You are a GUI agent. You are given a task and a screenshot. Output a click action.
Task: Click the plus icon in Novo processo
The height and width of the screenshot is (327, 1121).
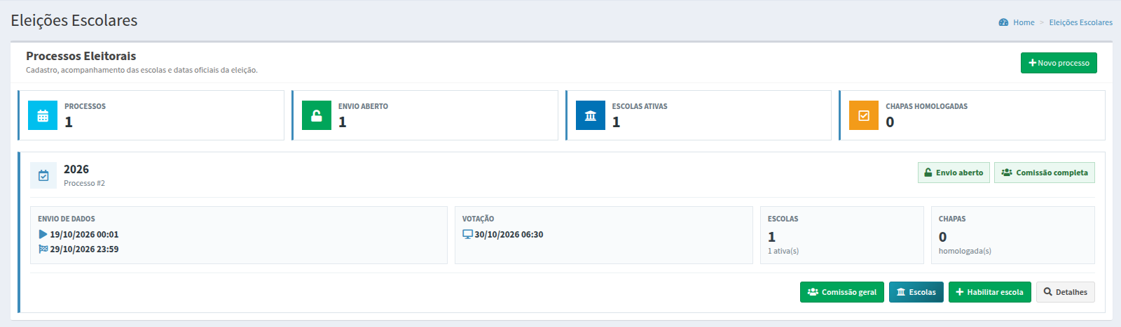(1032, 63)
